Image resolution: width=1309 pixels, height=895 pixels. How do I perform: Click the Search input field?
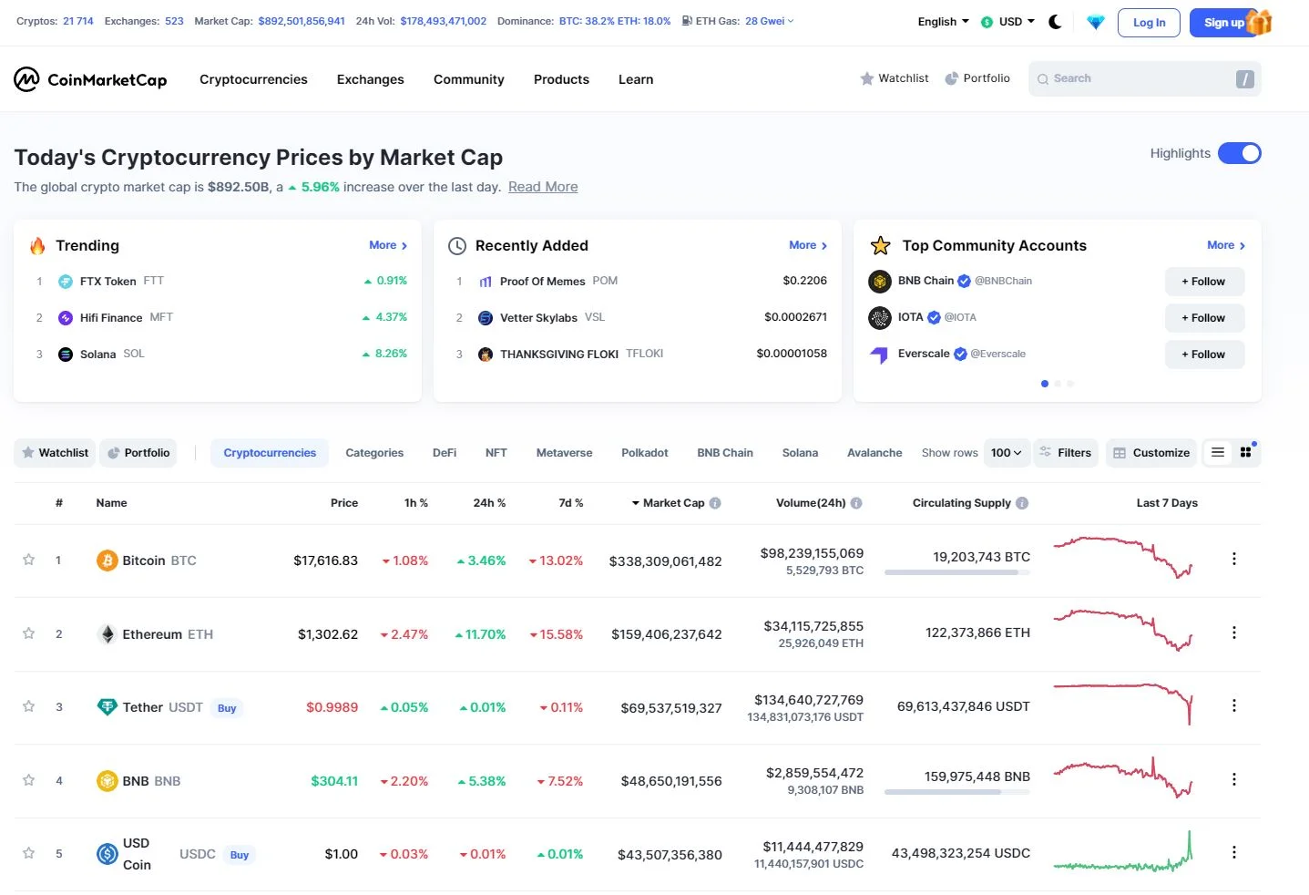1144,79
